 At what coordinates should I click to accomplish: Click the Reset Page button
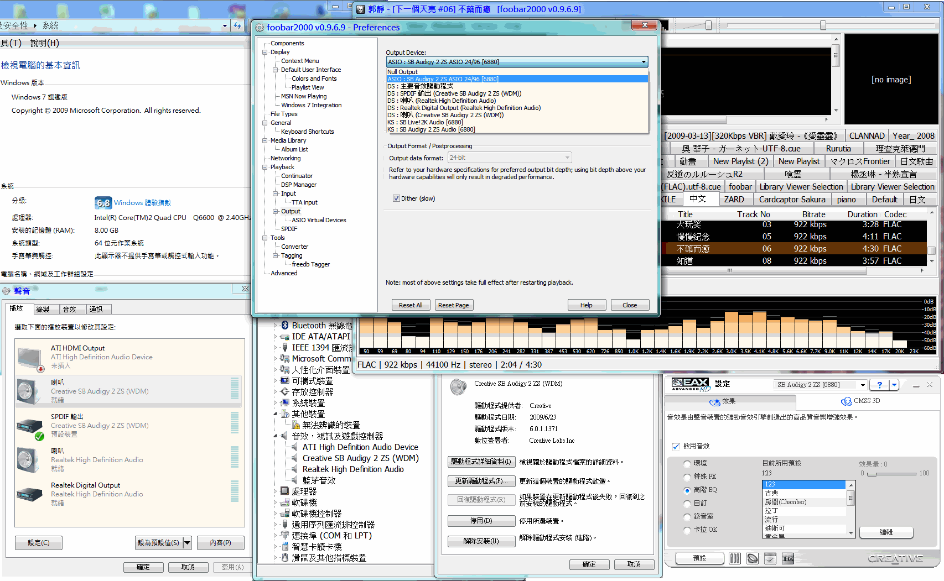pos(453,305)
